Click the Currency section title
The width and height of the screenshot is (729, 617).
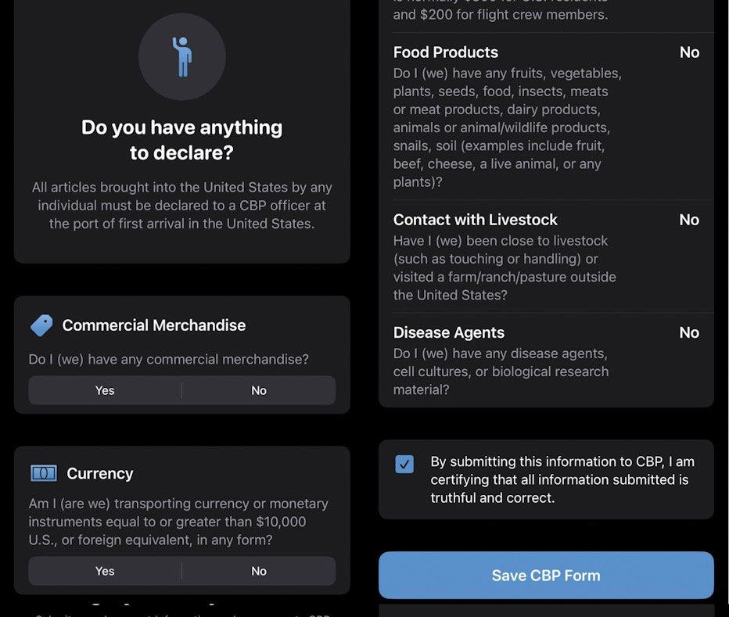100,473
